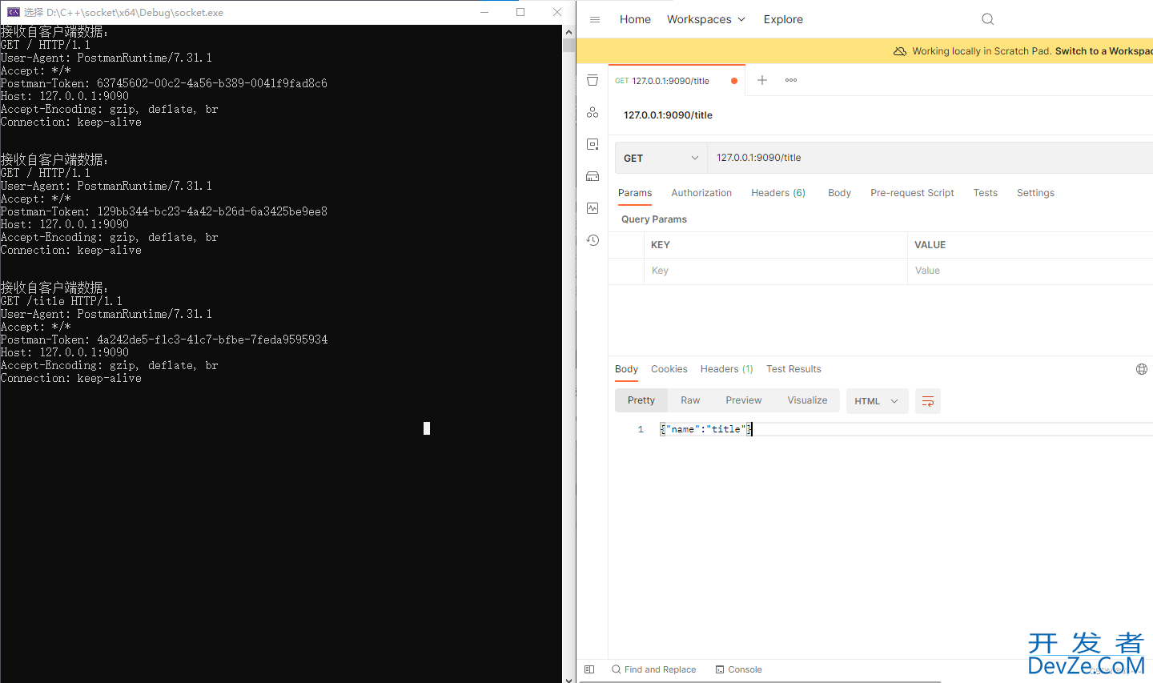Image resolution: width=1153 pixels, height=683 pixels.
Task: Click the console window cmd icon
Action: (13, 12)
